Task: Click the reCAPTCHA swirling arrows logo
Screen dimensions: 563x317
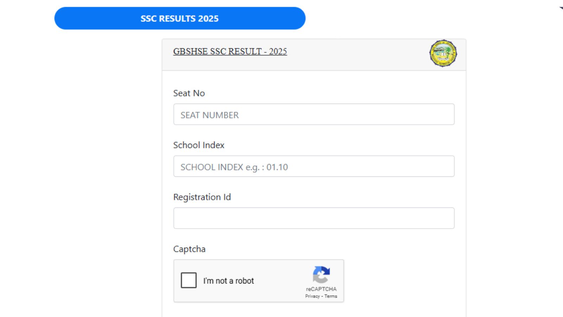Action: pyautogui.click(x=321, y=274)
